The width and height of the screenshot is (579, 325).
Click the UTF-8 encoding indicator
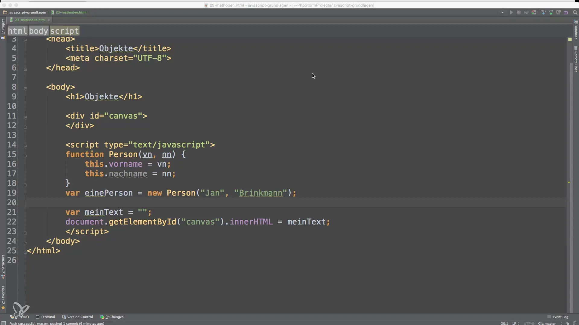pyautogui.click(x=529, y=323)
